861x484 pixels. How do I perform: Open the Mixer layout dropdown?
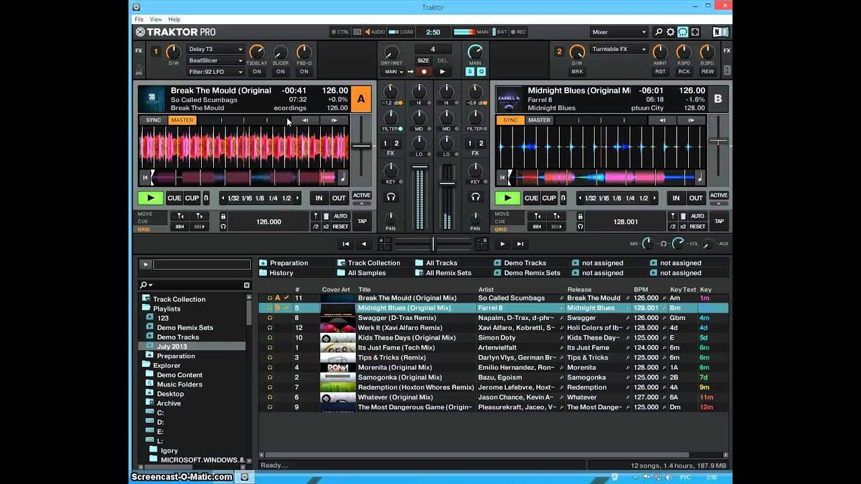click(x=619, y=32)
